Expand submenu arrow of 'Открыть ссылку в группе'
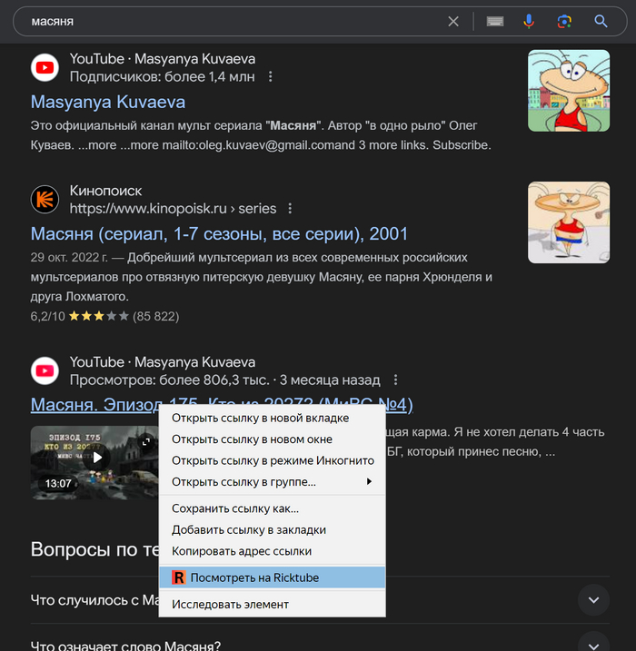Image resolution: width=636 pixels, height=651 pixels. [x=369, y=481]
